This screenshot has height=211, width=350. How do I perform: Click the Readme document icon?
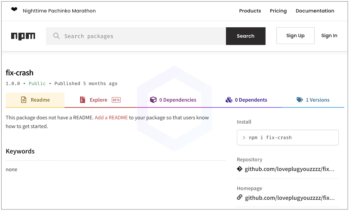(x=24, y=100)
